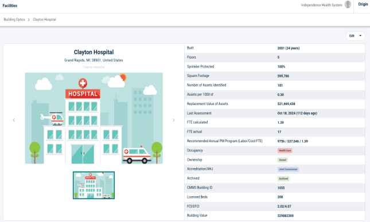Click breadcrumb chevron separator
370x222 pixels.
[29, 20]
